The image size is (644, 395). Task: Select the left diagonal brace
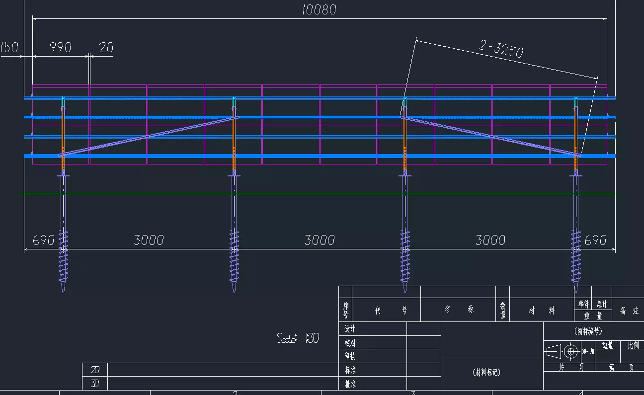click(x=149, y=136)
